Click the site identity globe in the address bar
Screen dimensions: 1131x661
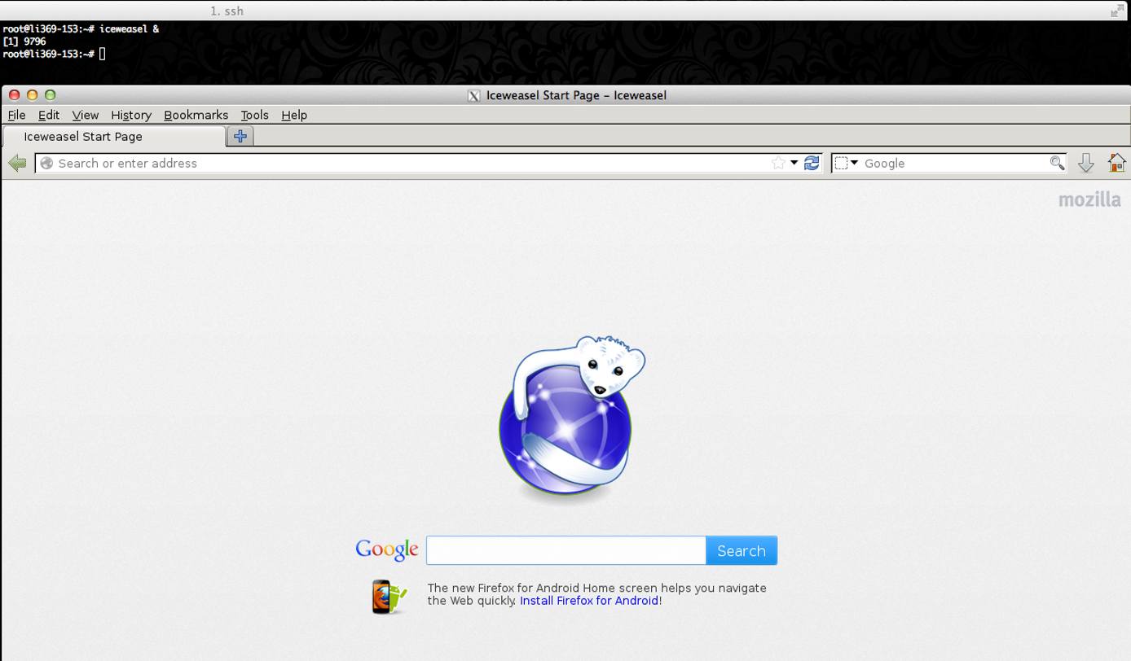click(x=46, y=163)
